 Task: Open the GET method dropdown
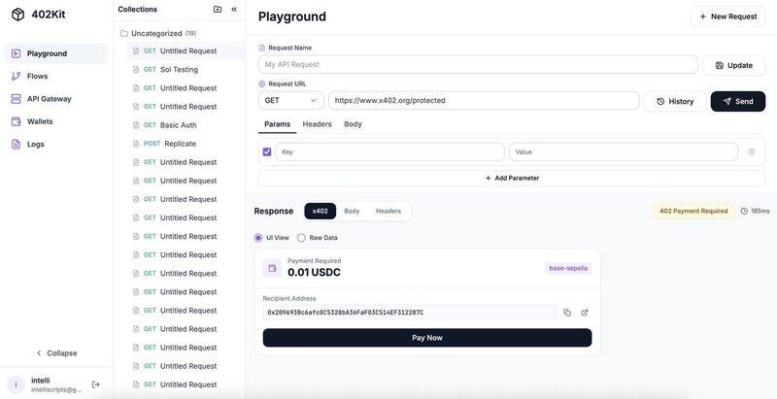(291, 101)
